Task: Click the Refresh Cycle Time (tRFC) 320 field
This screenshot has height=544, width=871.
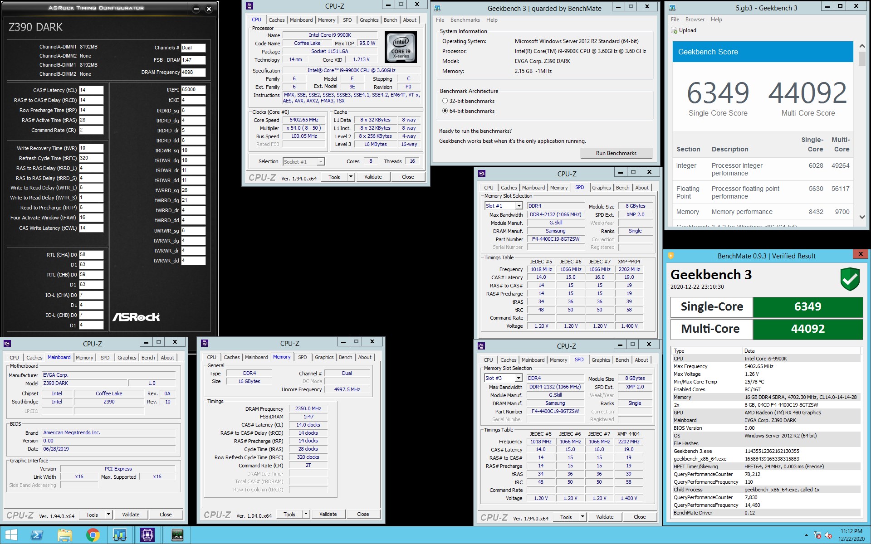Action: point(91,158)
